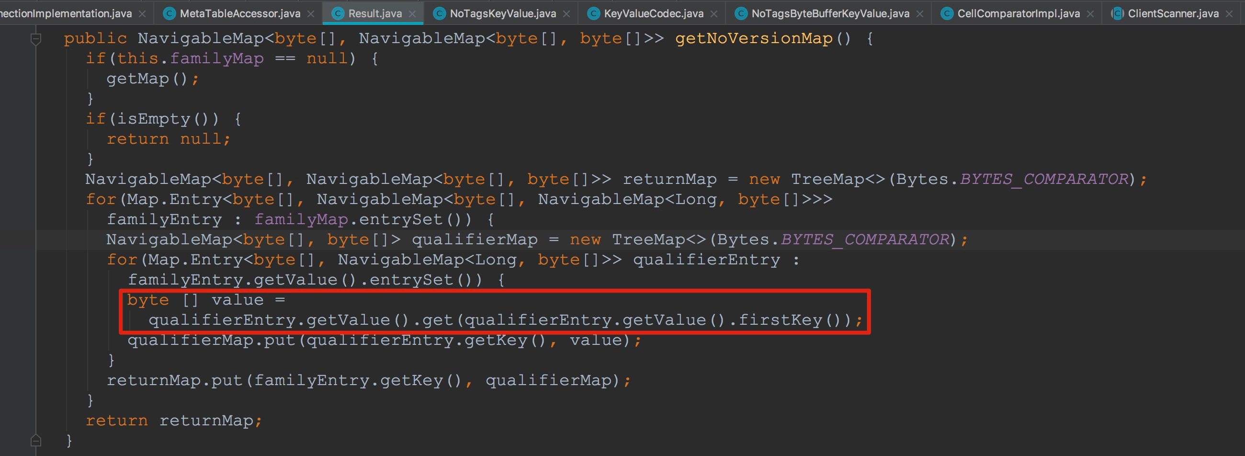The image size is (1245, 456).
Task: Click the class icon on KeyValueCodec.java tab
Action: tap(593, 13)
